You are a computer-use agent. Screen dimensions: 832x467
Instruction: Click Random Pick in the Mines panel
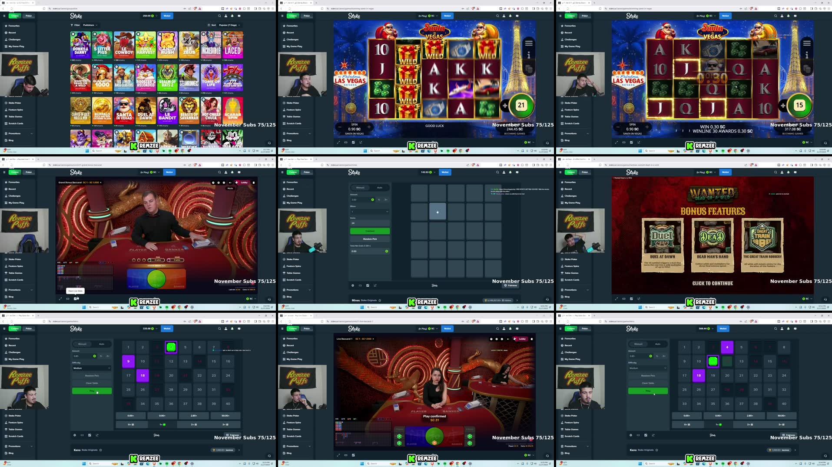tap(370, 239)
